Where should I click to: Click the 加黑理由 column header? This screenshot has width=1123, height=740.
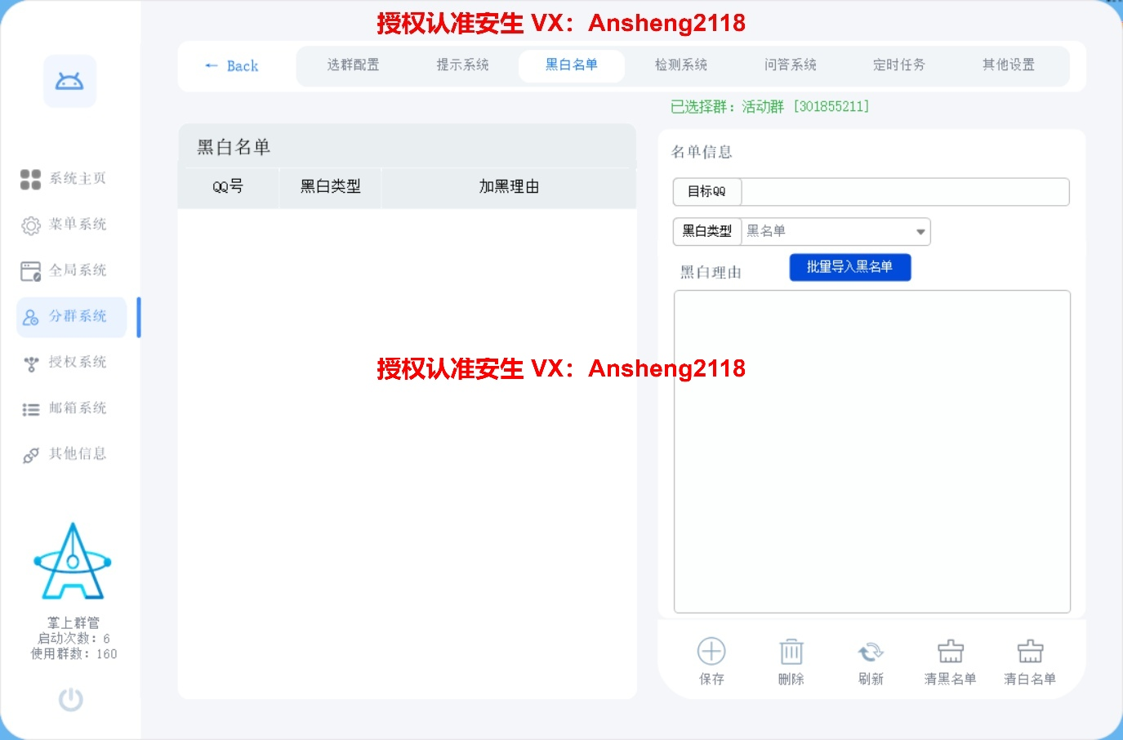pyautogui.click(x=508, y=187)
